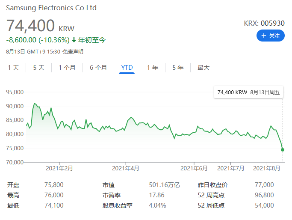
Task: Select the 5 天 time range tab
Action: tap(39, 68)
